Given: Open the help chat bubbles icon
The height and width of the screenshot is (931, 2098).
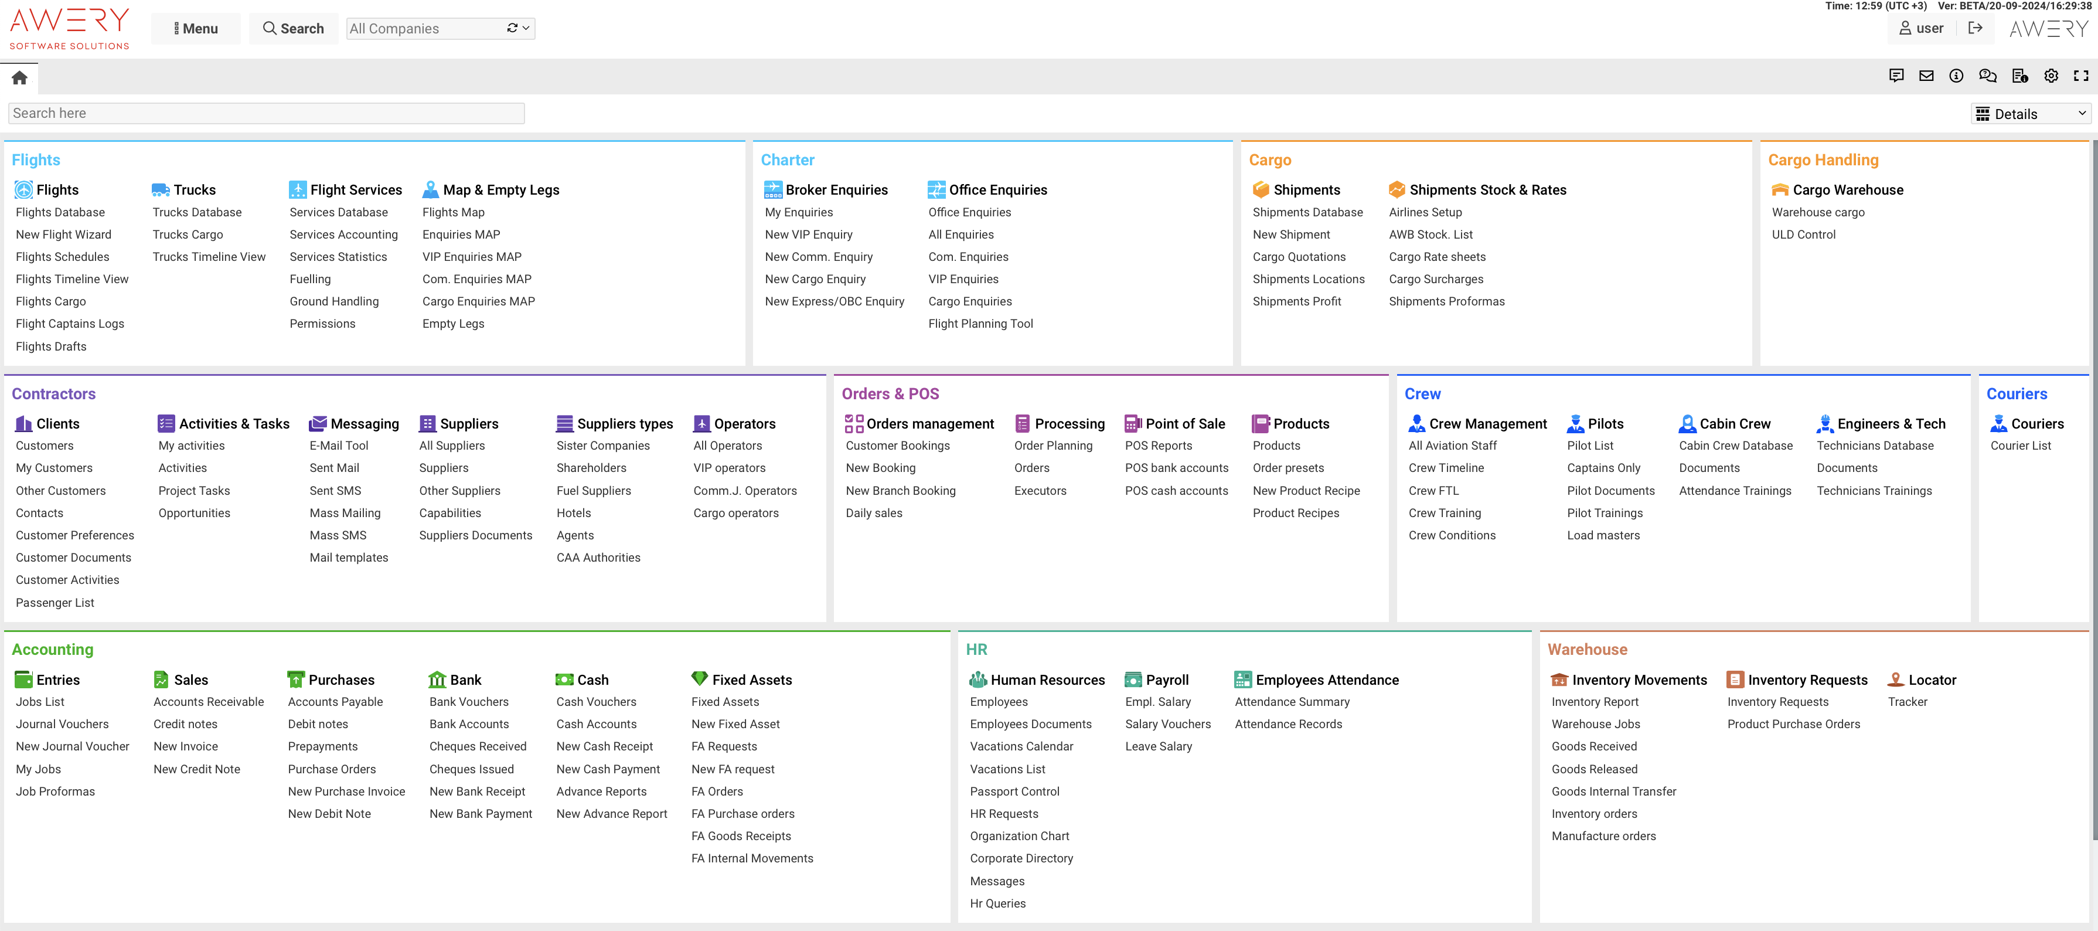Looking at the screenshot, I should click(1987, 76).
